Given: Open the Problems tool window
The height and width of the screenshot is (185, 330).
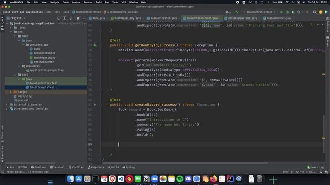Looking at the screenshot, I should tap(38, 167).
